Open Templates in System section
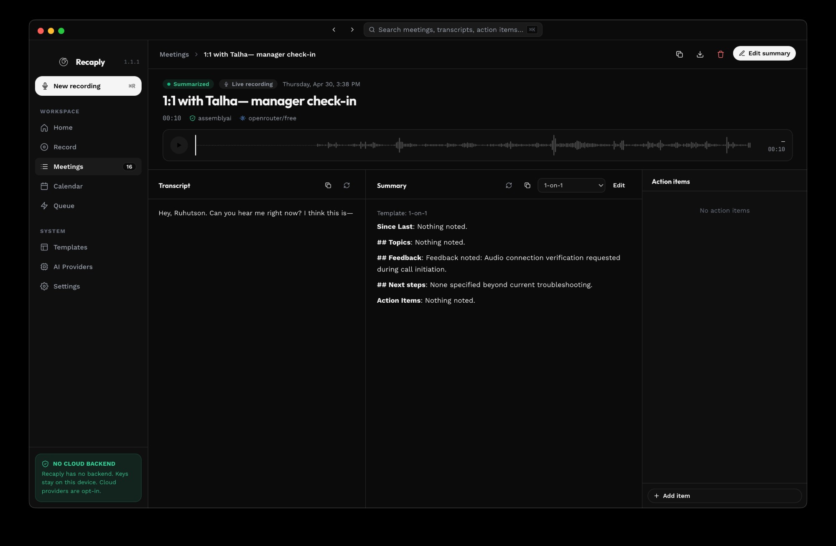The width and height of the screenshot is (836, 546). (x=88, y=247)
